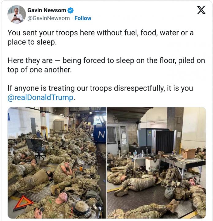Click Gavin Newsom's blue verified badge
The image size is (213, 221).
70,10
